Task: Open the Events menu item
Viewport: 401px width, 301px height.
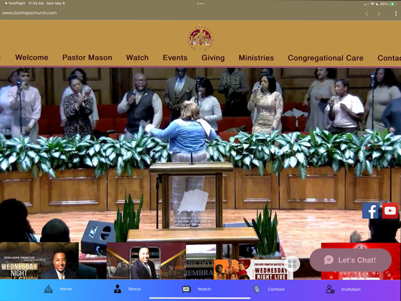Action: 175,57
